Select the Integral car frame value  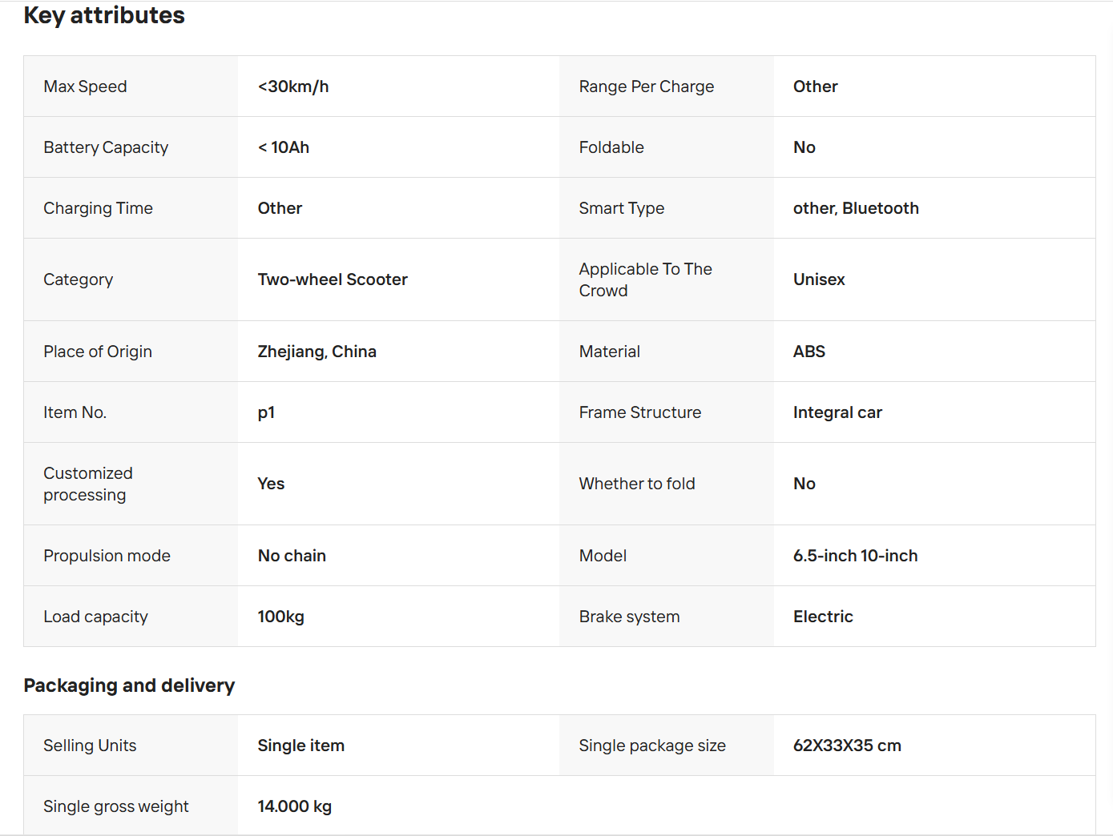click(x=837, y=412)
